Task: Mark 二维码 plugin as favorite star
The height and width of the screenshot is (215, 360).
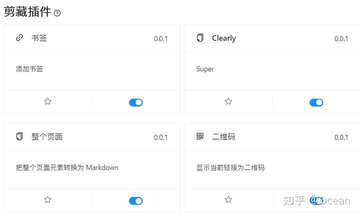Action: click(228, 200)
